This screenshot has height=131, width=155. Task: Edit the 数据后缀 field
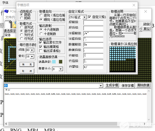tap(93, 50)
